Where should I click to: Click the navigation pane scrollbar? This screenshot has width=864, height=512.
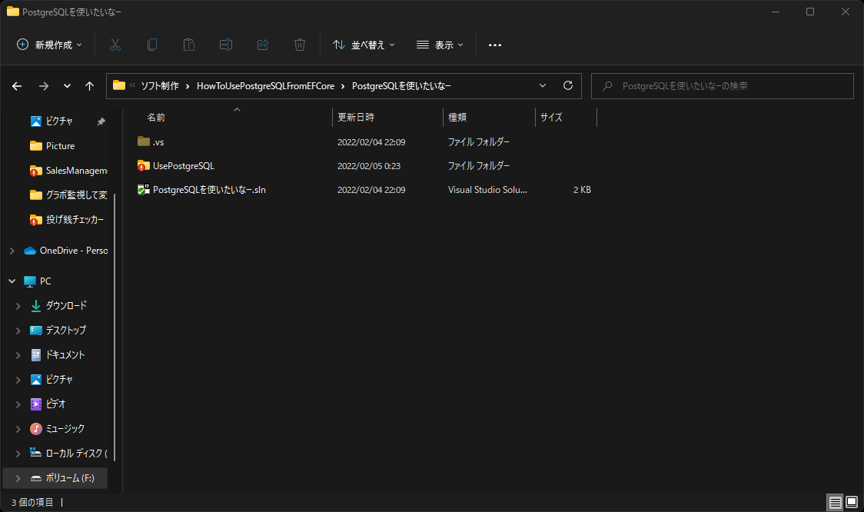115,326
